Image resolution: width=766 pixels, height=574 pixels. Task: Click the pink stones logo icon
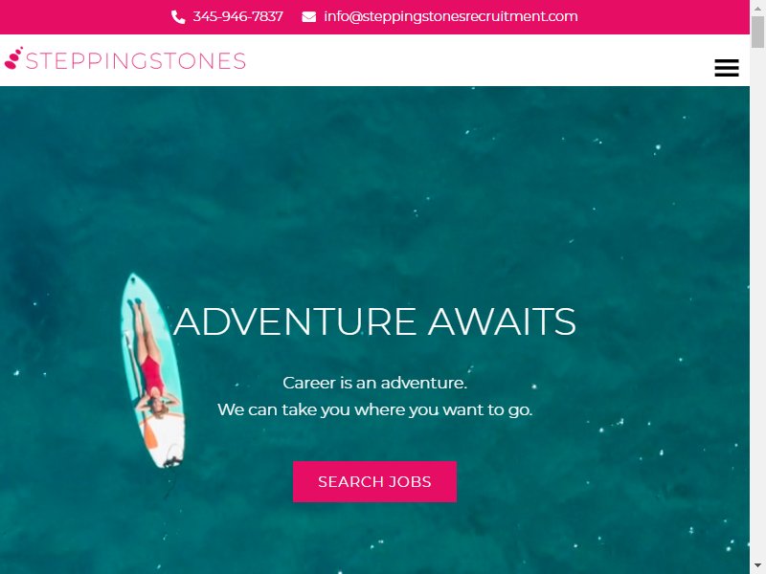click(x=13, y=58)
